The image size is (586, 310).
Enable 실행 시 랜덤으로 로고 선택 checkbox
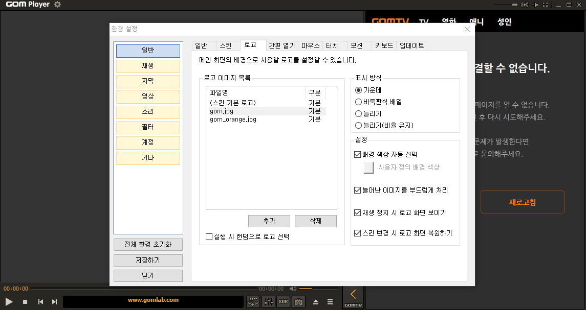coord(209,236)
